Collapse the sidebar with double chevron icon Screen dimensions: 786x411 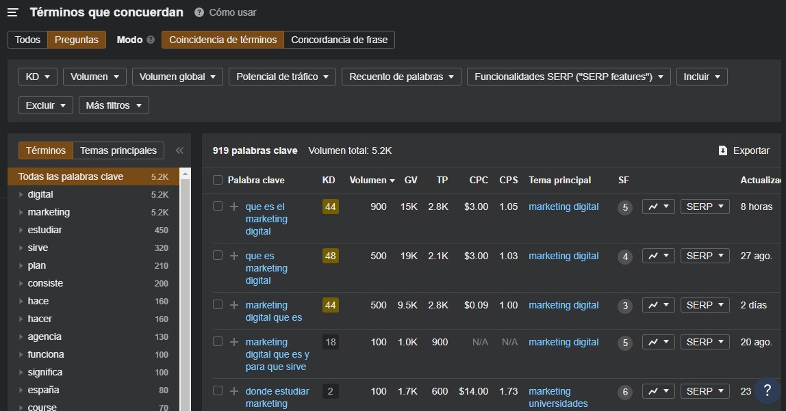(x=179, y=150)
